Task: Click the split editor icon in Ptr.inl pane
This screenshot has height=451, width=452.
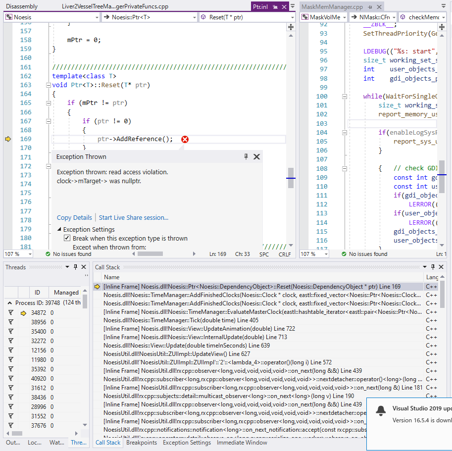Action: 291,27
